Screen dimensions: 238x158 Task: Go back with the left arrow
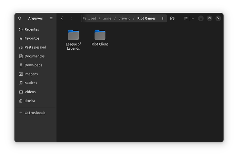(x=62, y=18)
